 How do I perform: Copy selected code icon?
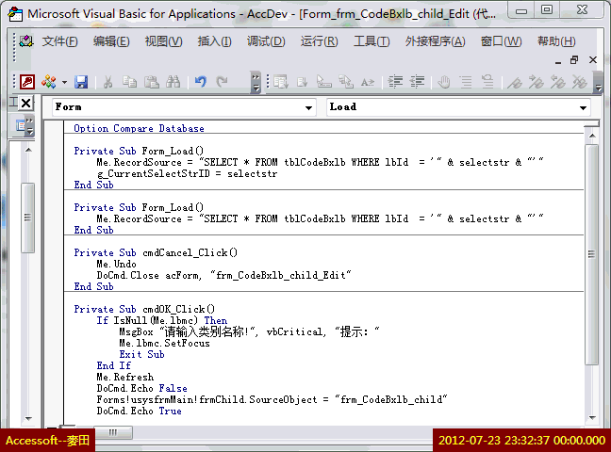(x=129, y=82)
